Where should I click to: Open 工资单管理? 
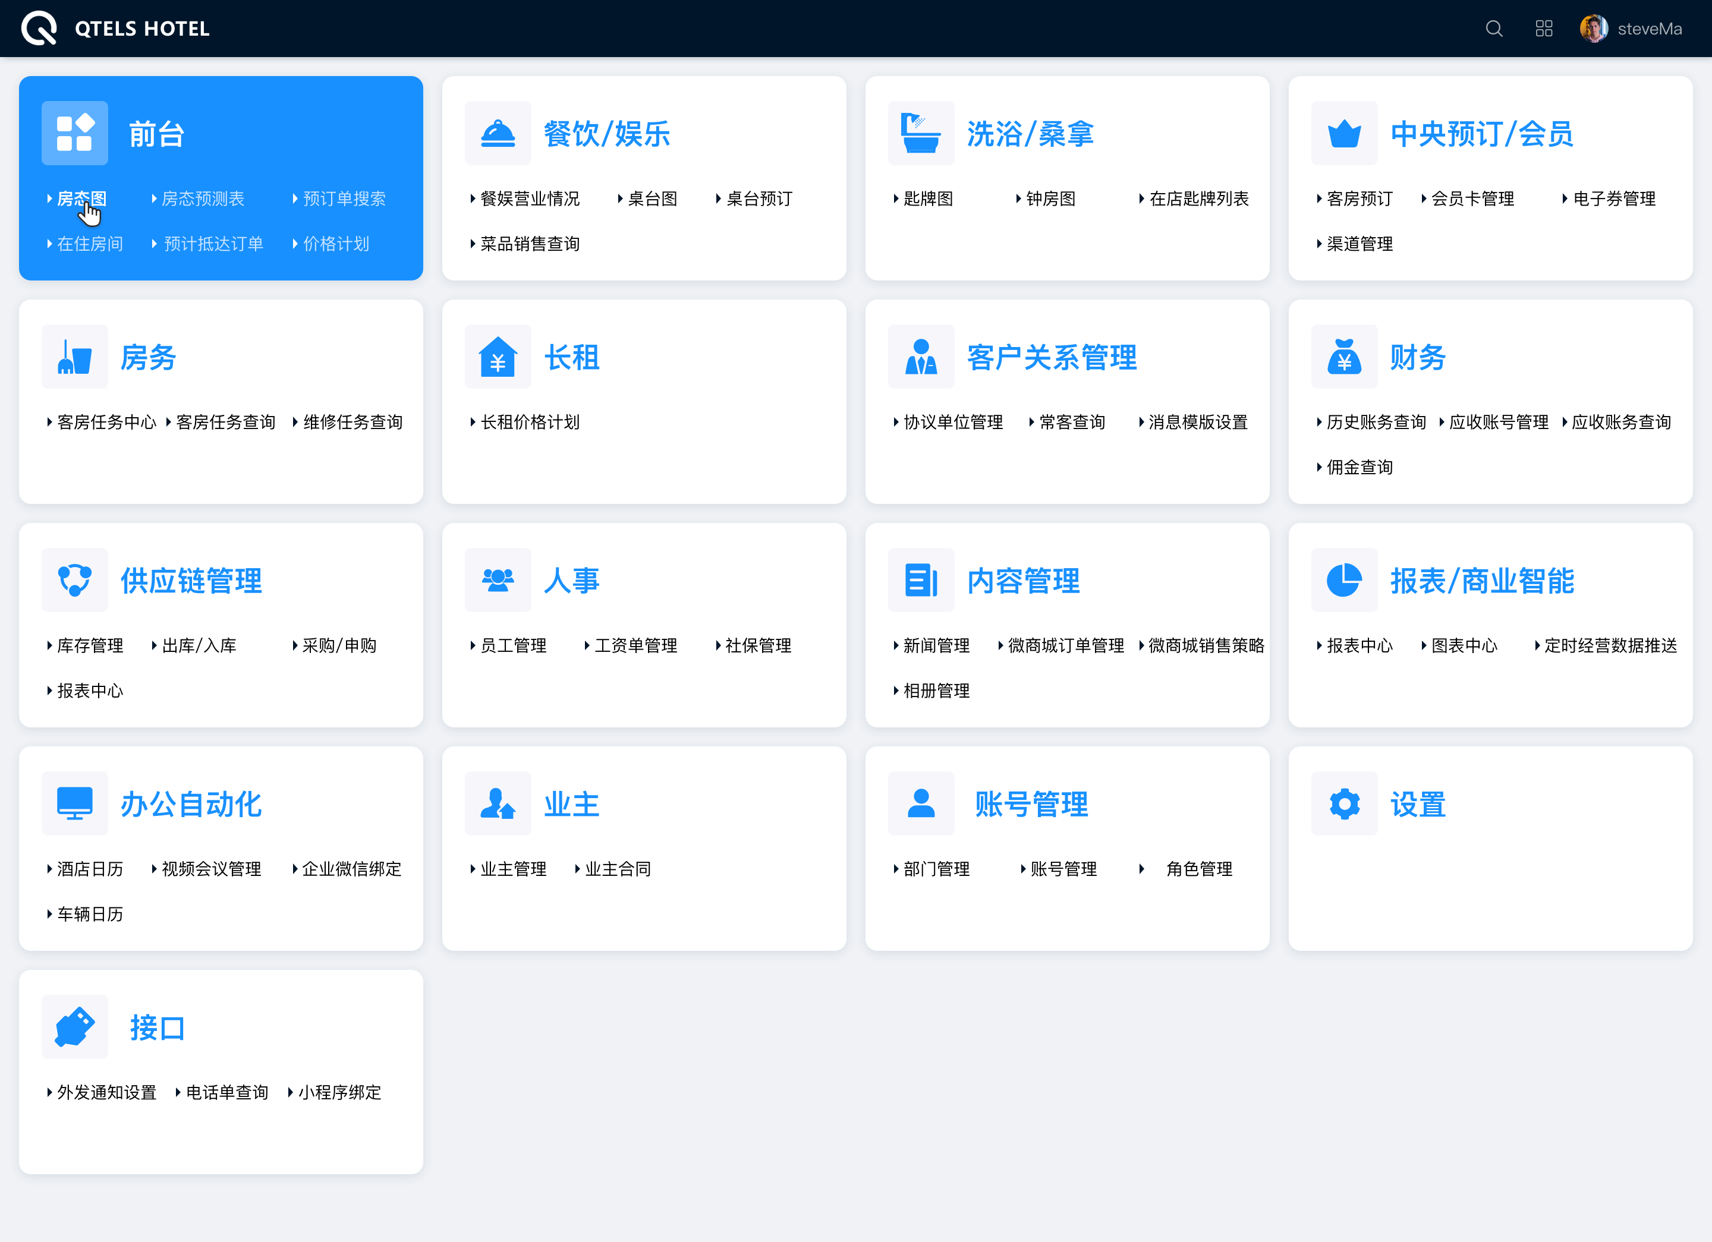(635, 645)
